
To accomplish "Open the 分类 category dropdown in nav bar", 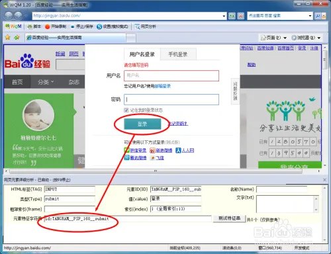I will [x=46, y=82].
